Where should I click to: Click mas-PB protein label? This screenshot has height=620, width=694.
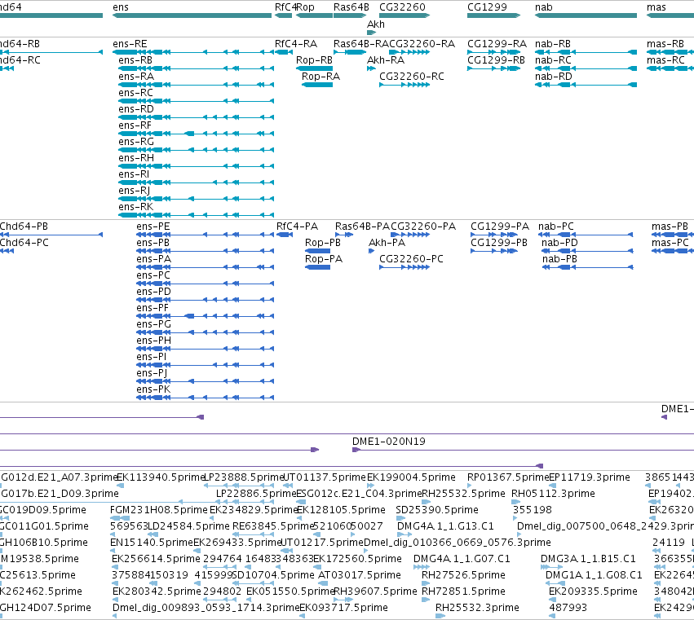[x=670, y=226]
